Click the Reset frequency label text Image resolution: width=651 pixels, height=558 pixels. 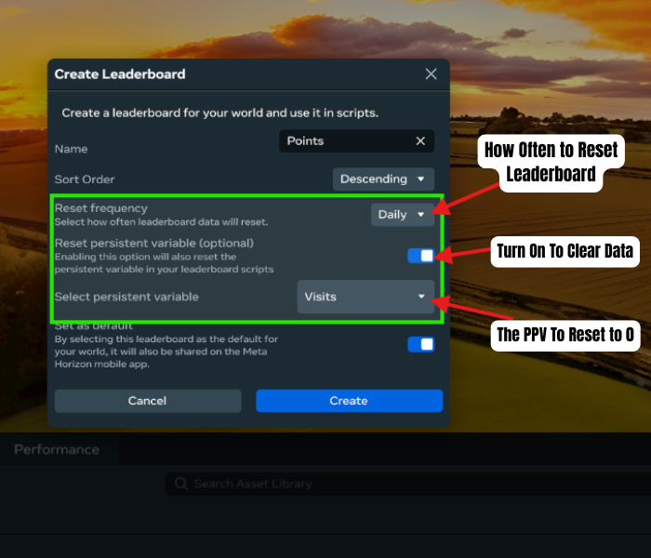pos(100,208)
